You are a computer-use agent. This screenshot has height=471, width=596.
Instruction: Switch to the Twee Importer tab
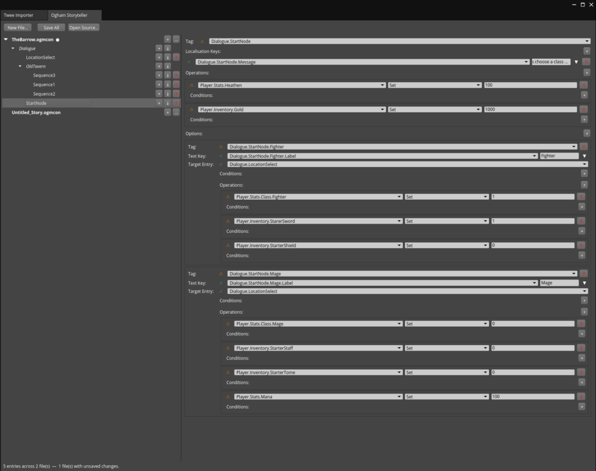pos(19,15)
